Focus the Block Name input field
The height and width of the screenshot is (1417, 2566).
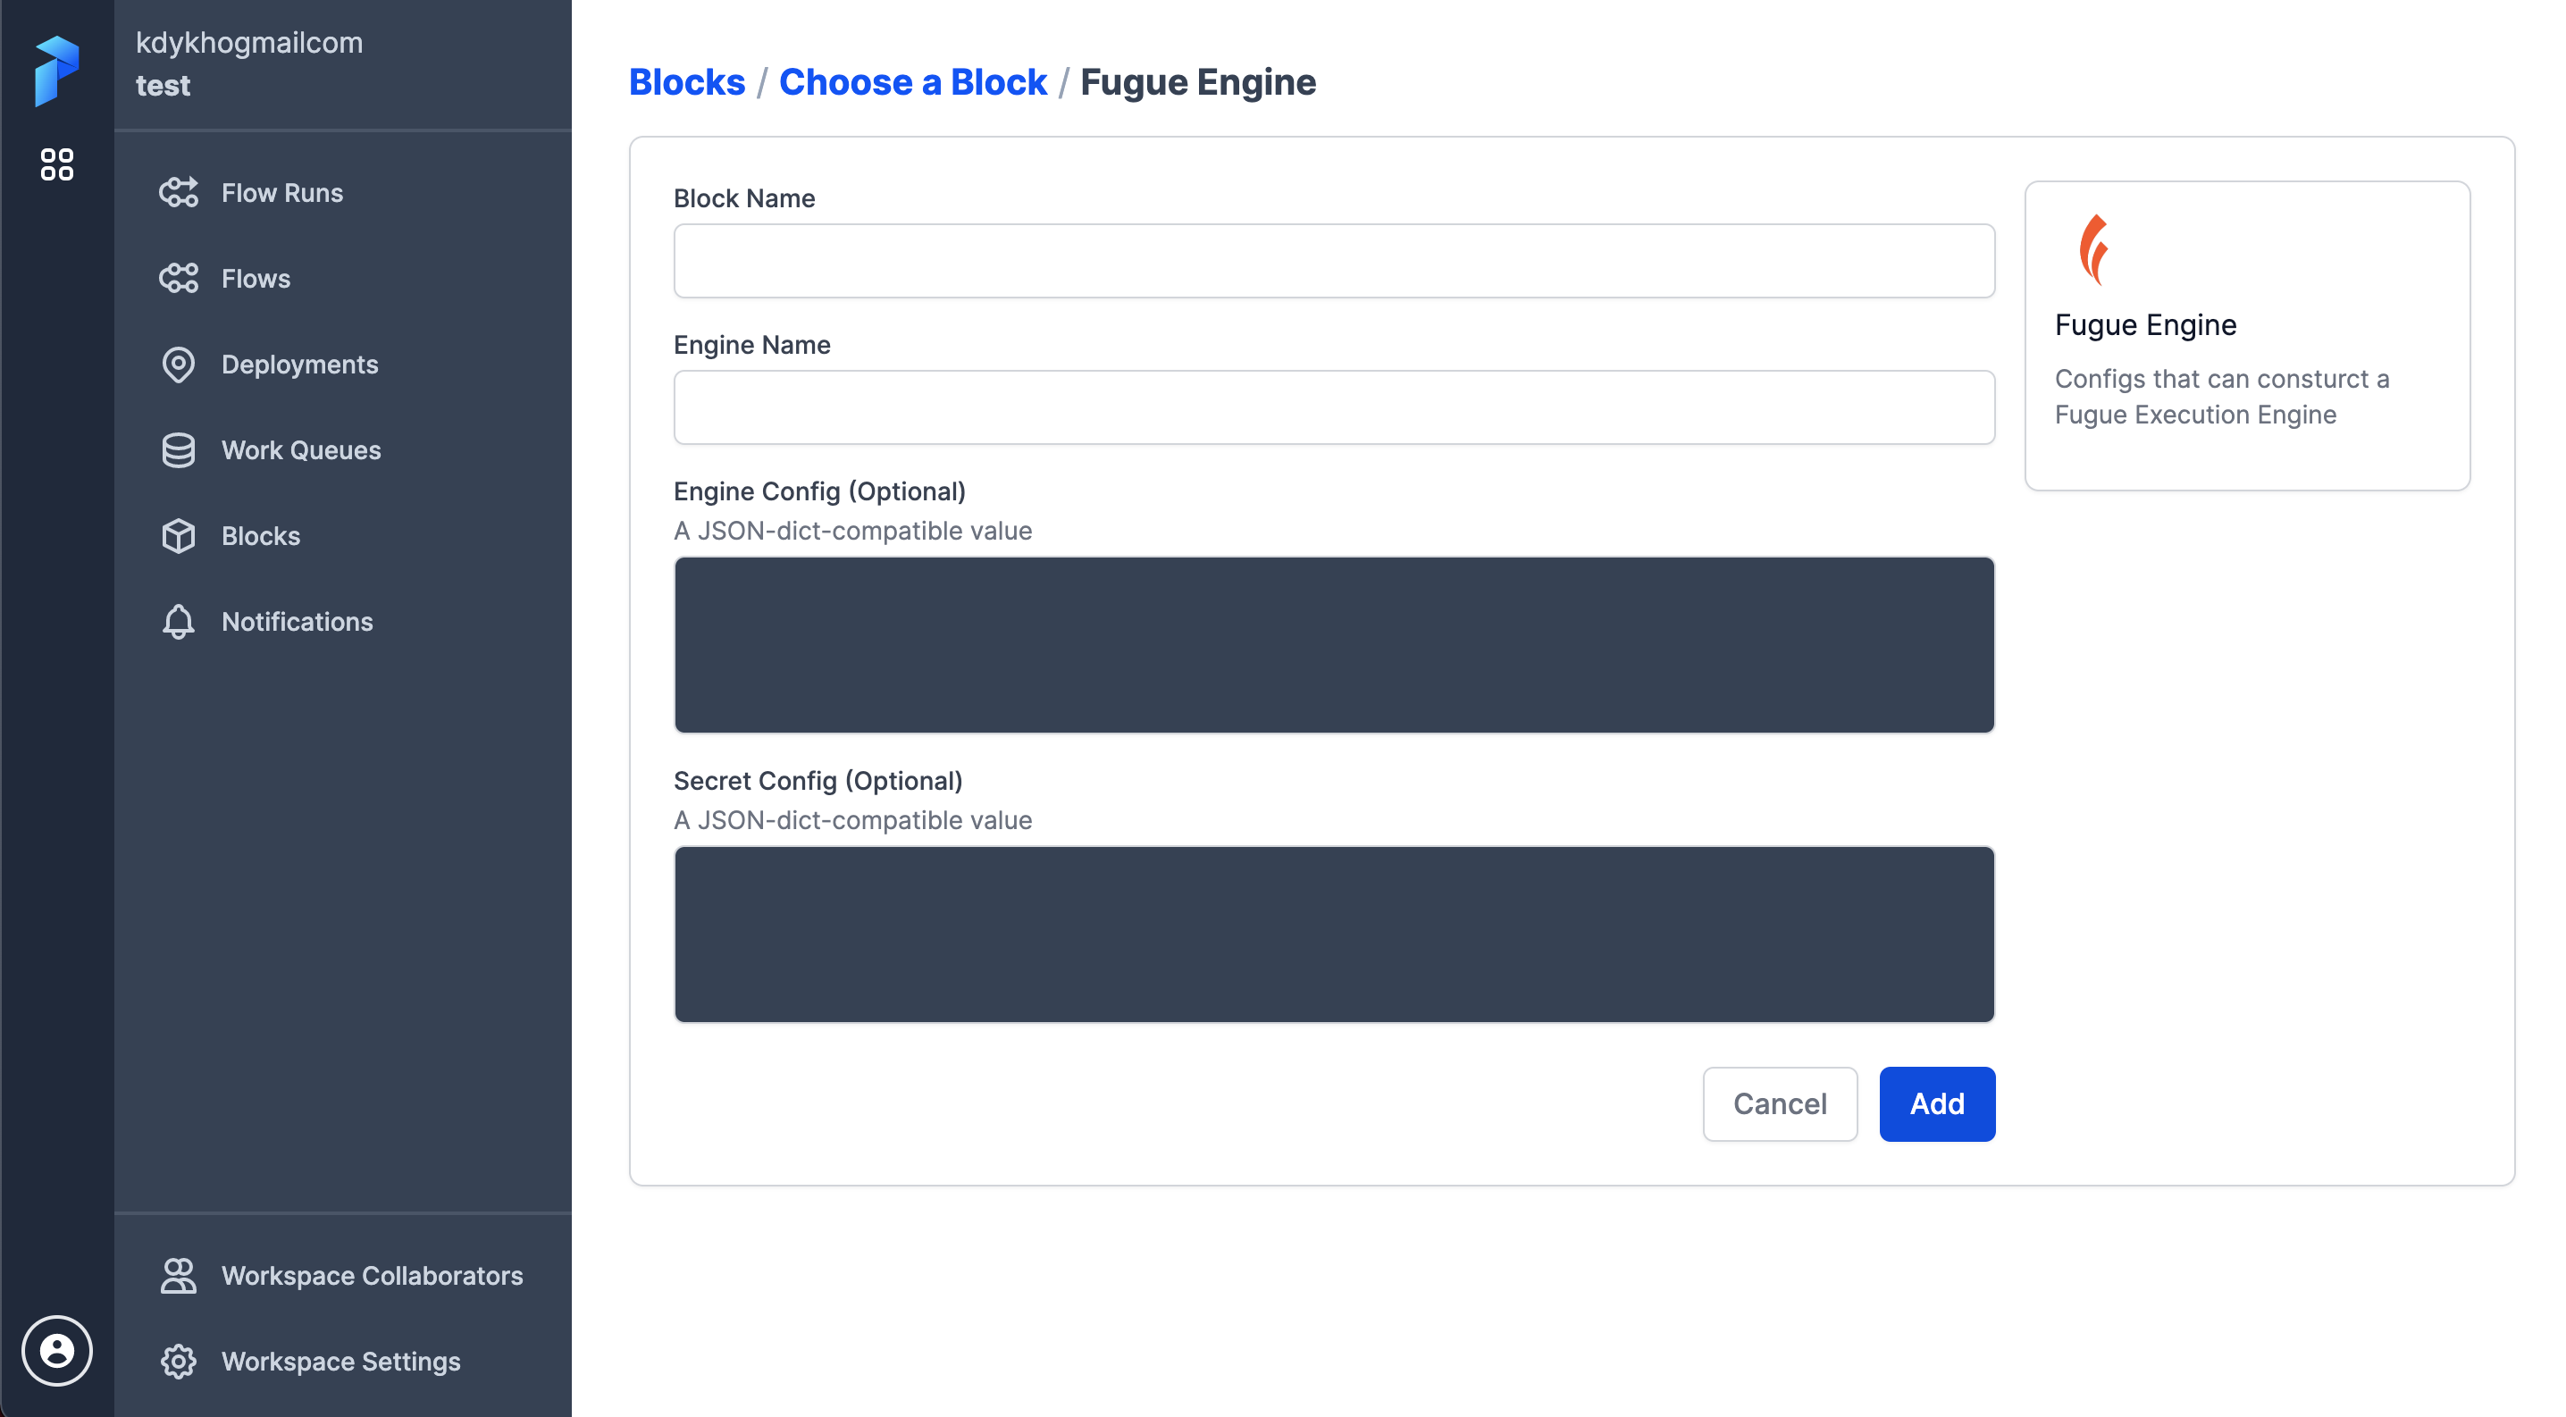(x=1334, y=261)
